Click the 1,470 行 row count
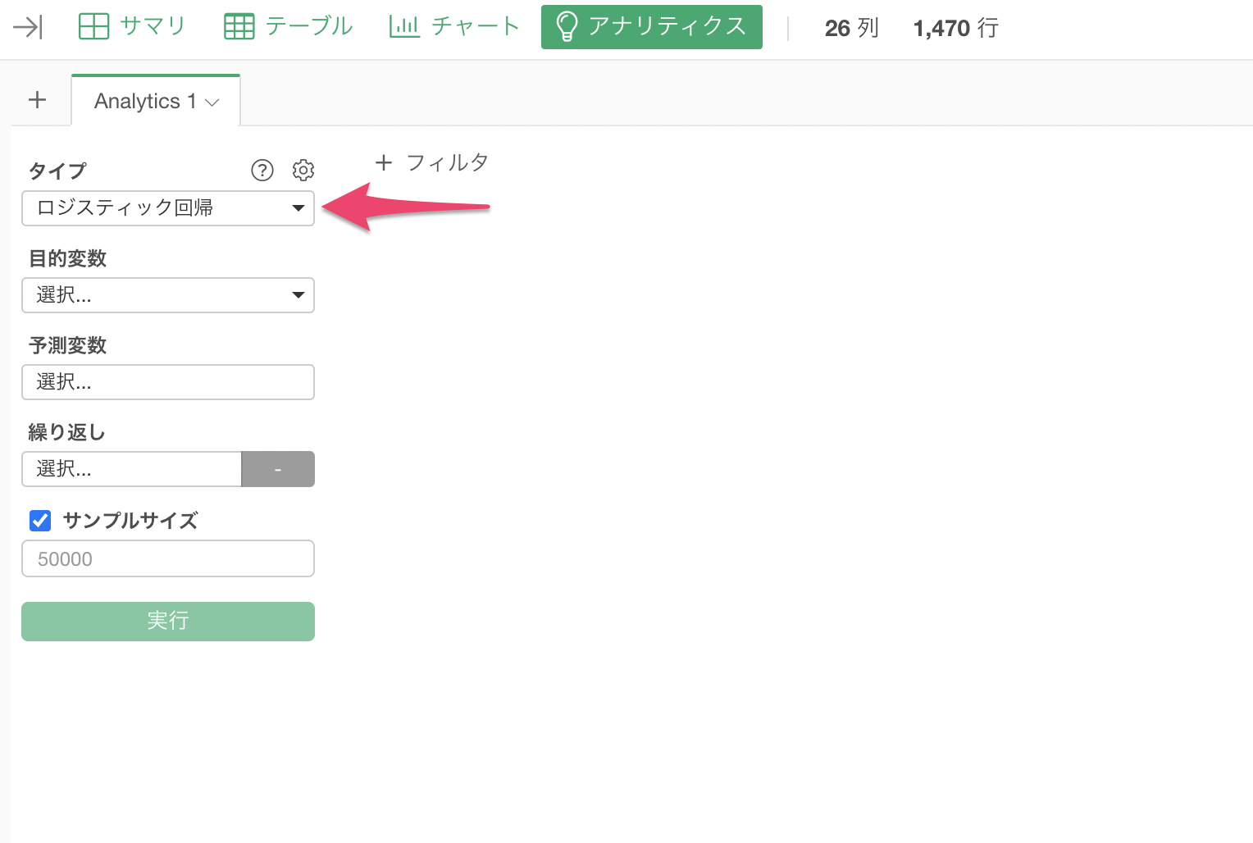 pyautogui.click(x=956, y=28)
